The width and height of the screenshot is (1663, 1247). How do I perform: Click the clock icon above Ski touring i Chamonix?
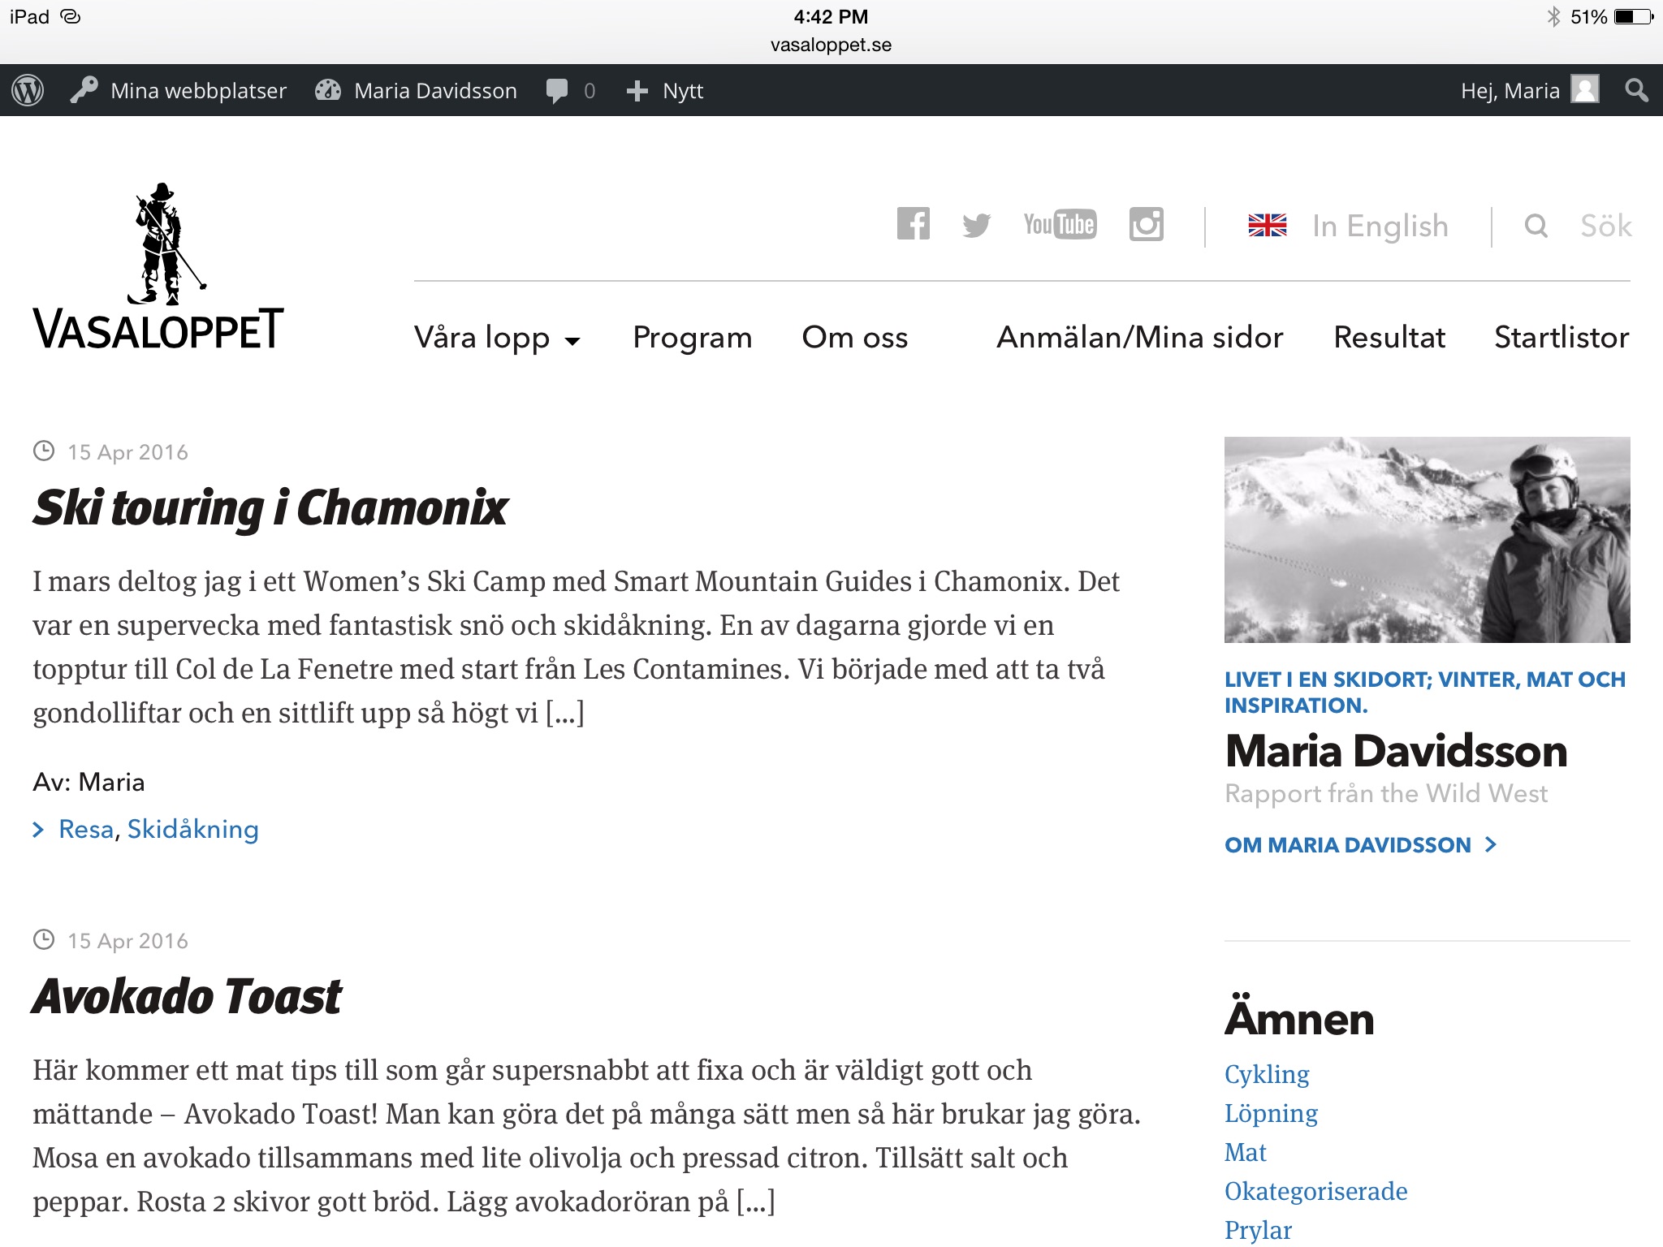(x=44, y=451)
